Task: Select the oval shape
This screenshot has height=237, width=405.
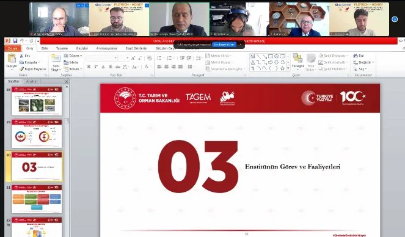Action: click(x=276, y=56)
